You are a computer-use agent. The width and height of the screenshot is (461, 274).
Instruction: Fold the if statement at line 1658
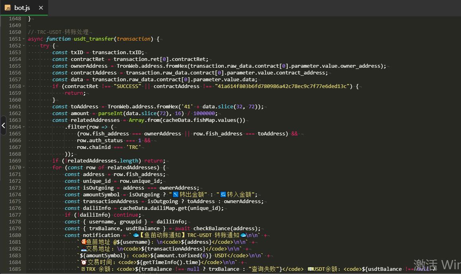[x=24, y=86]
